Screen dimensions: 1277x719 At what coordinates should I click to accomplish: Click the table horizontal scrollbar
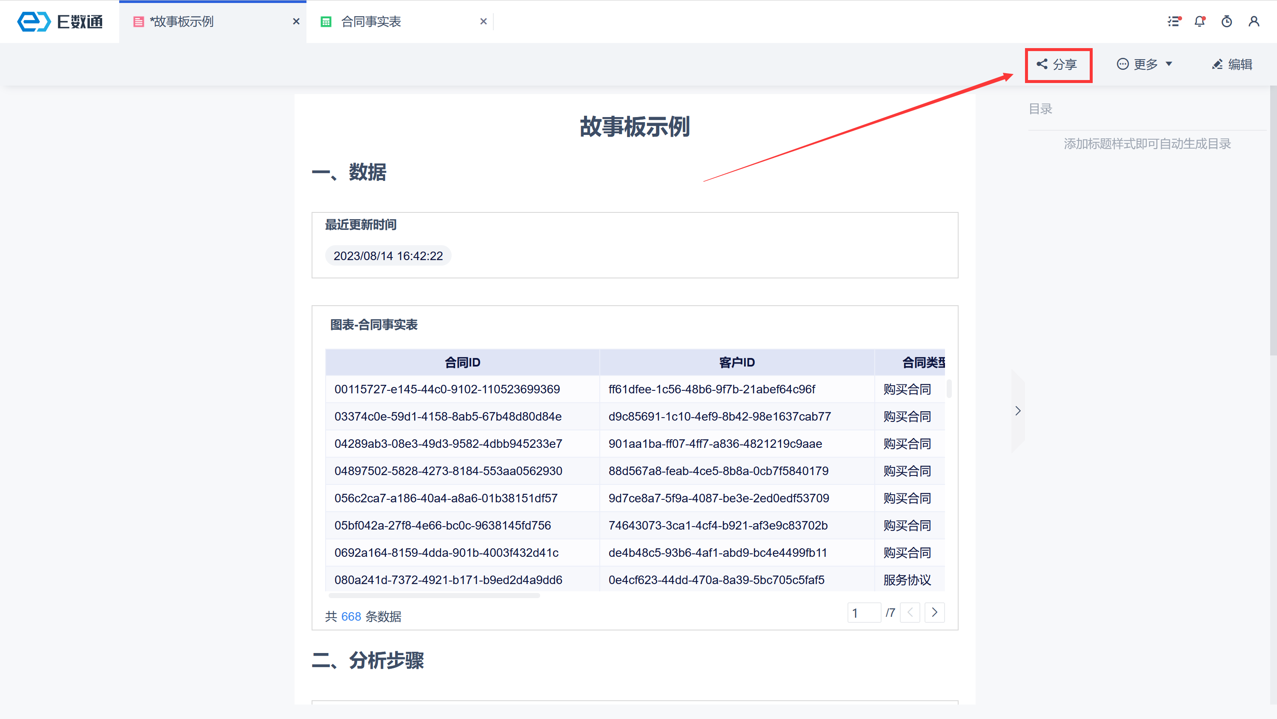(434, 596)
